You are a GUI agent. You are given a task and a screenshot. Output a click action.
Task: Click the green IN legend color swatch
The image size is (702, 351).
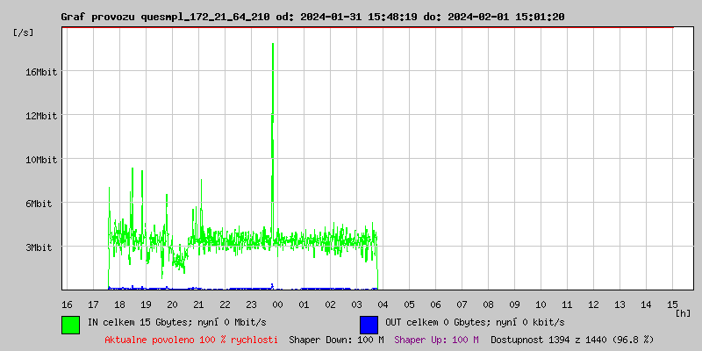(70, 324)
